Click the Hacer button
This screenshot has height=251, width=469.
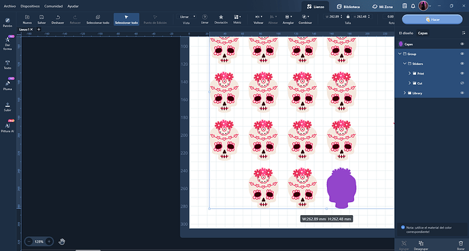coord(432,20)
